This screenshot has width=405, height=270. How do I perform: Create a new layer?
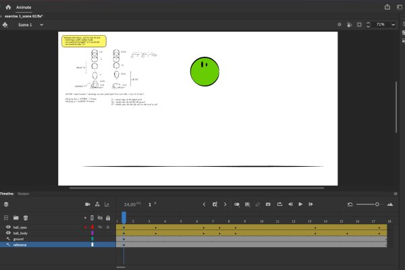coord(6,218)
